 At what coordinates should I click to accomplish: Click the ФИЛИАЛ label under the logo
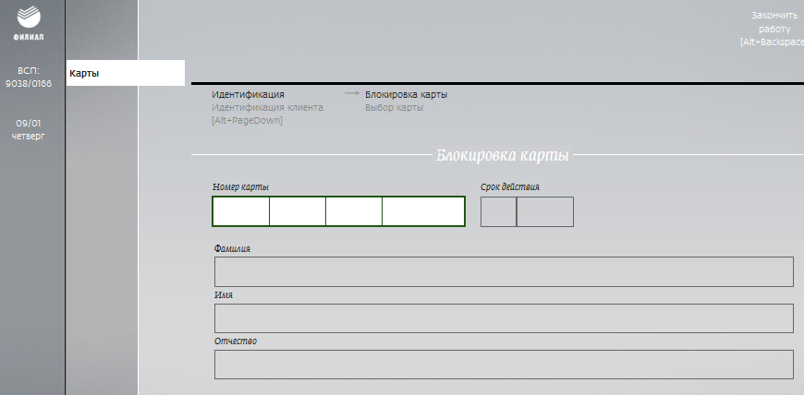pos(29,37)
